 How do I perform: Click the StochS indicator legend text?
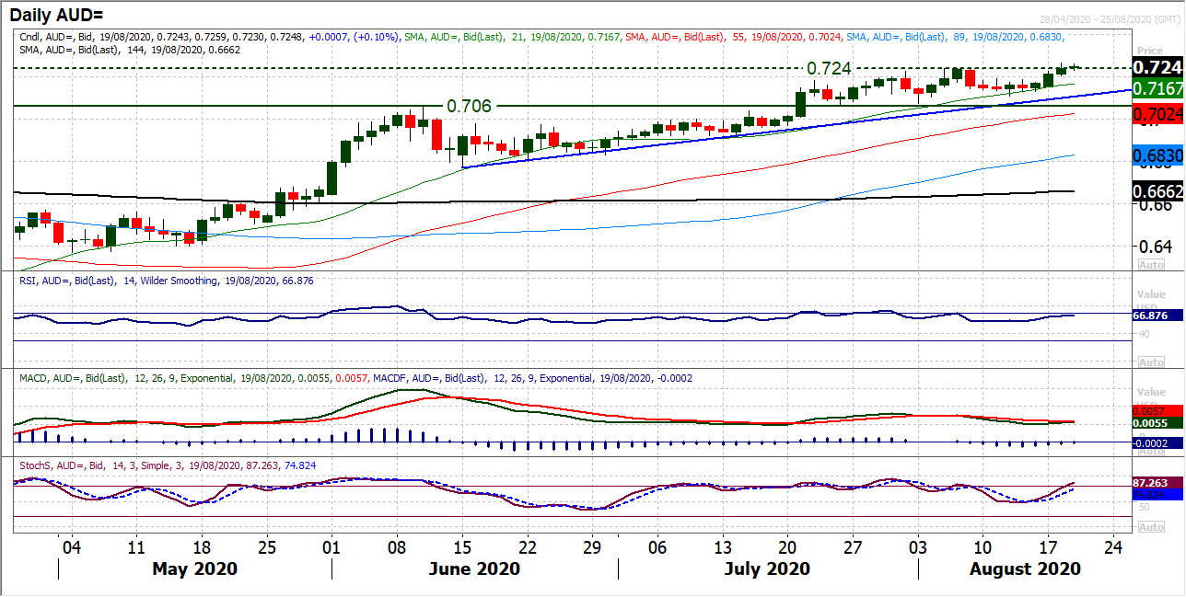[x=166, y=465]
